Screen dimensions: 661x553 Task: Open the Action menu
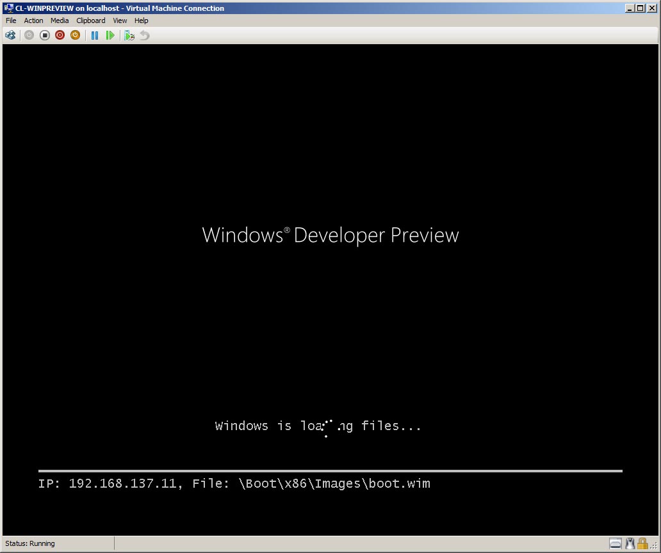(x=33, y=20)
